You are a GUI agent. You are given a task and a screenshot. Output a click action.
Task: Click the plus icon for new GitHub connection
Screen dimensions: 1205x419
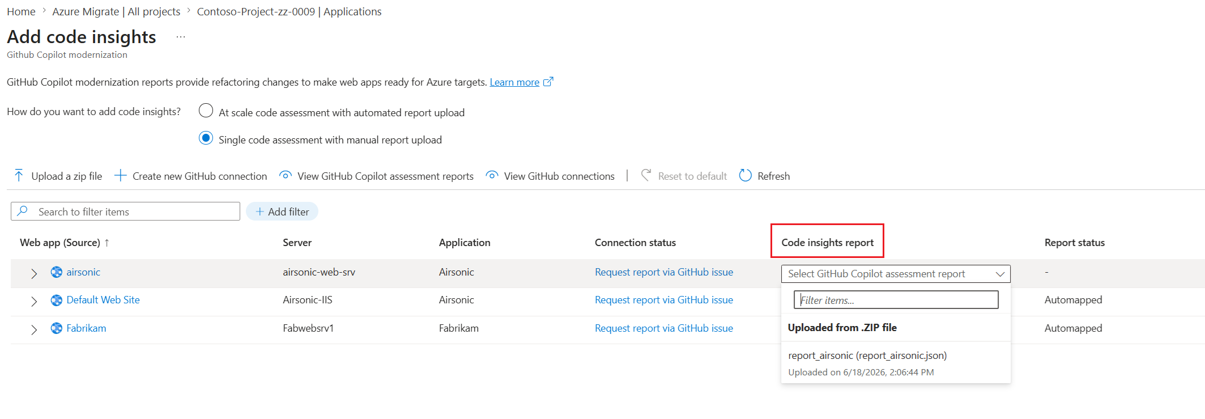click(x=120, y=176)
